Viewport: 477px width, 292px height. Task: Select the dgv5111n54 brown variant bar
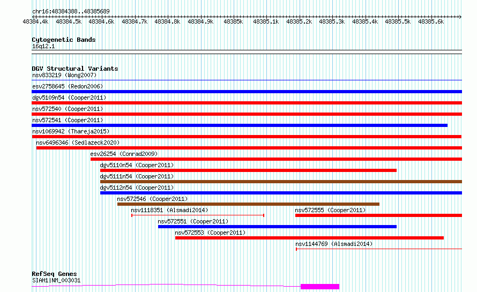[x=281, y=182]
